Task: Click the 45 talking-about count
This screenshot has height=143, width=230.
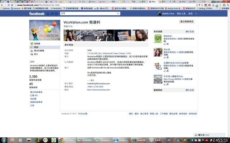Action: (x=31, y=84)
